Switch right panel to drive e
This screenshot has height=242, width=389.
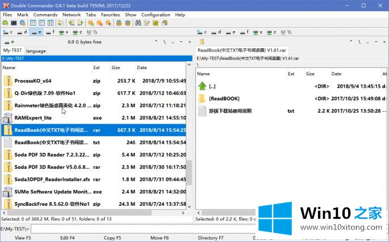(231, 32)
